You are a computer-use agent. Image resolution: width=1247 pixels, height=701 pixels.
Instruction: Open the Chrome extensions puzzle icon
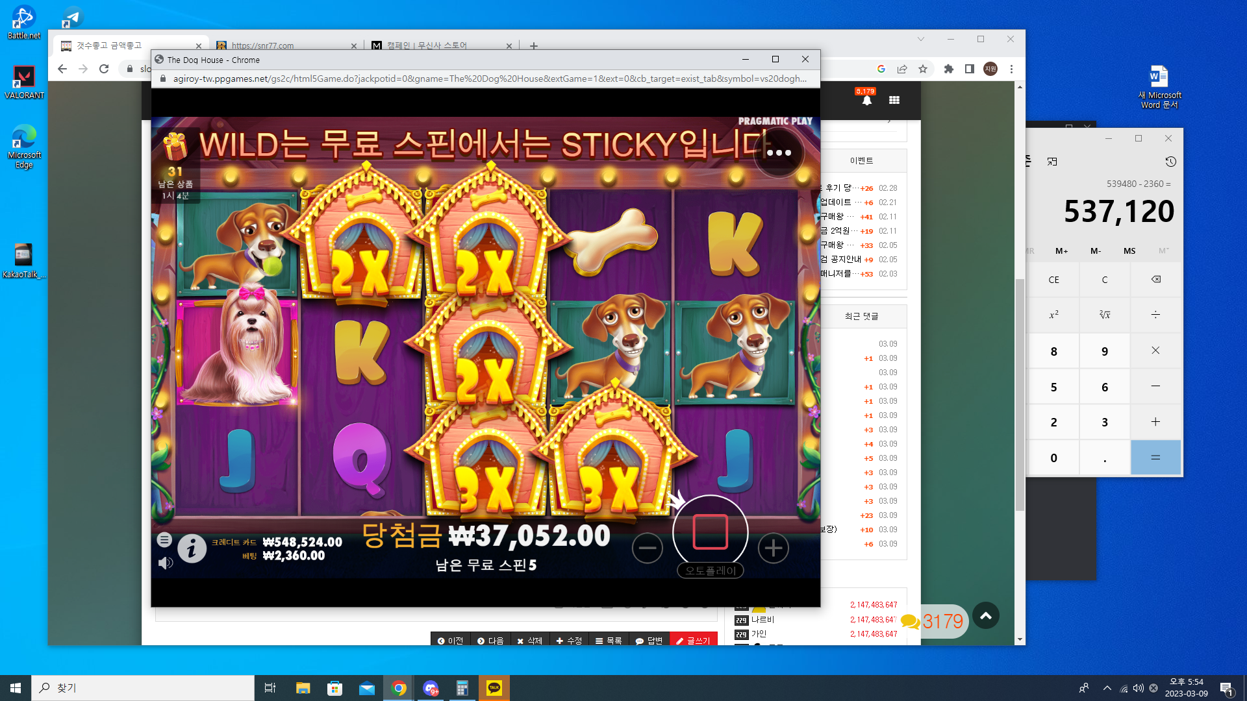pos(949,69)
